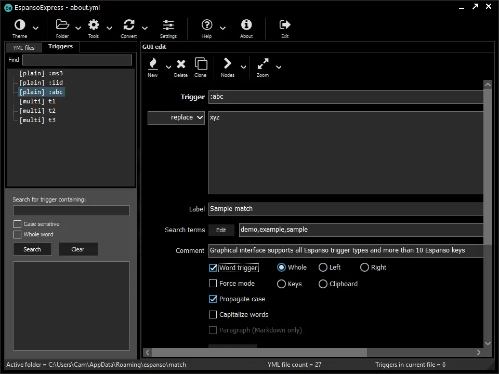
Task: Click the Nodes arrow icon
Action: tap(227, 63)
